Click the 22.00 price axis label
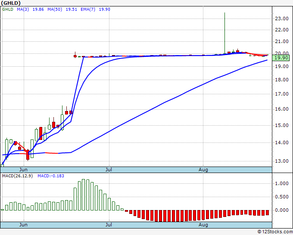This screenshot has height=235, width=293. coord(282,30)
